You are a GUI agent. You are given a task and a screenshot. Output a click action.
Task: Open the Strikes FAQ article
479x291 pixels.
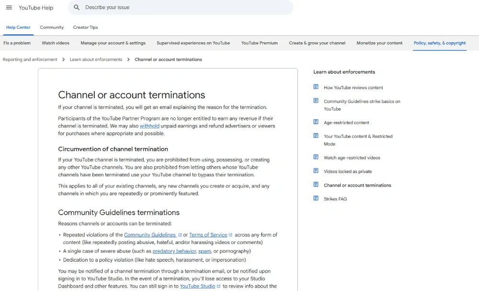point(335,199)
